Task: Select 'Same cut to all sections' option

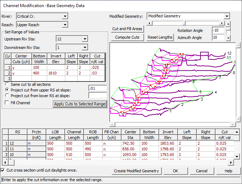Action: coord(7,85)
